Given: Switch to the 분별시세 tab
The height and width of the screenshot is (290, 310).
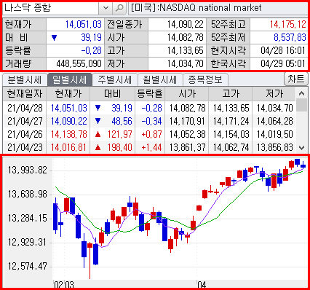Looking at the screenshot, I should pos(25,79).
